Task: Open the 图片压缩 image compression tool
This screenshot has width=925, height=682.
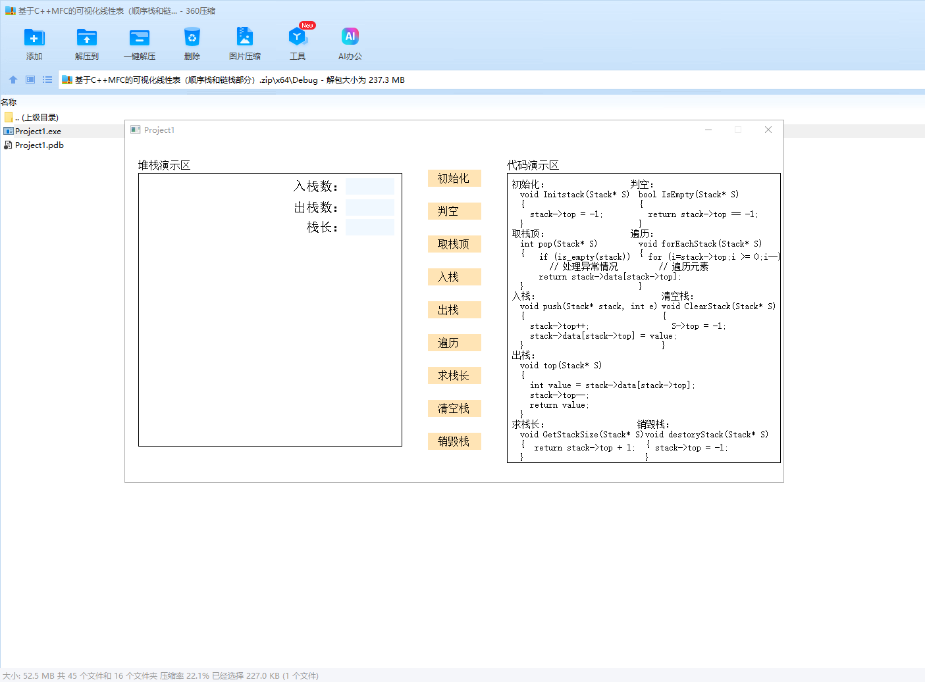Action: pos(245,38)
